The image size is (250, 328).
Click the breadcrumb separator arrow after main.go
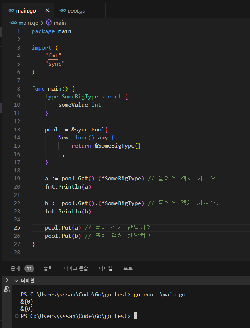pos(42,23)
